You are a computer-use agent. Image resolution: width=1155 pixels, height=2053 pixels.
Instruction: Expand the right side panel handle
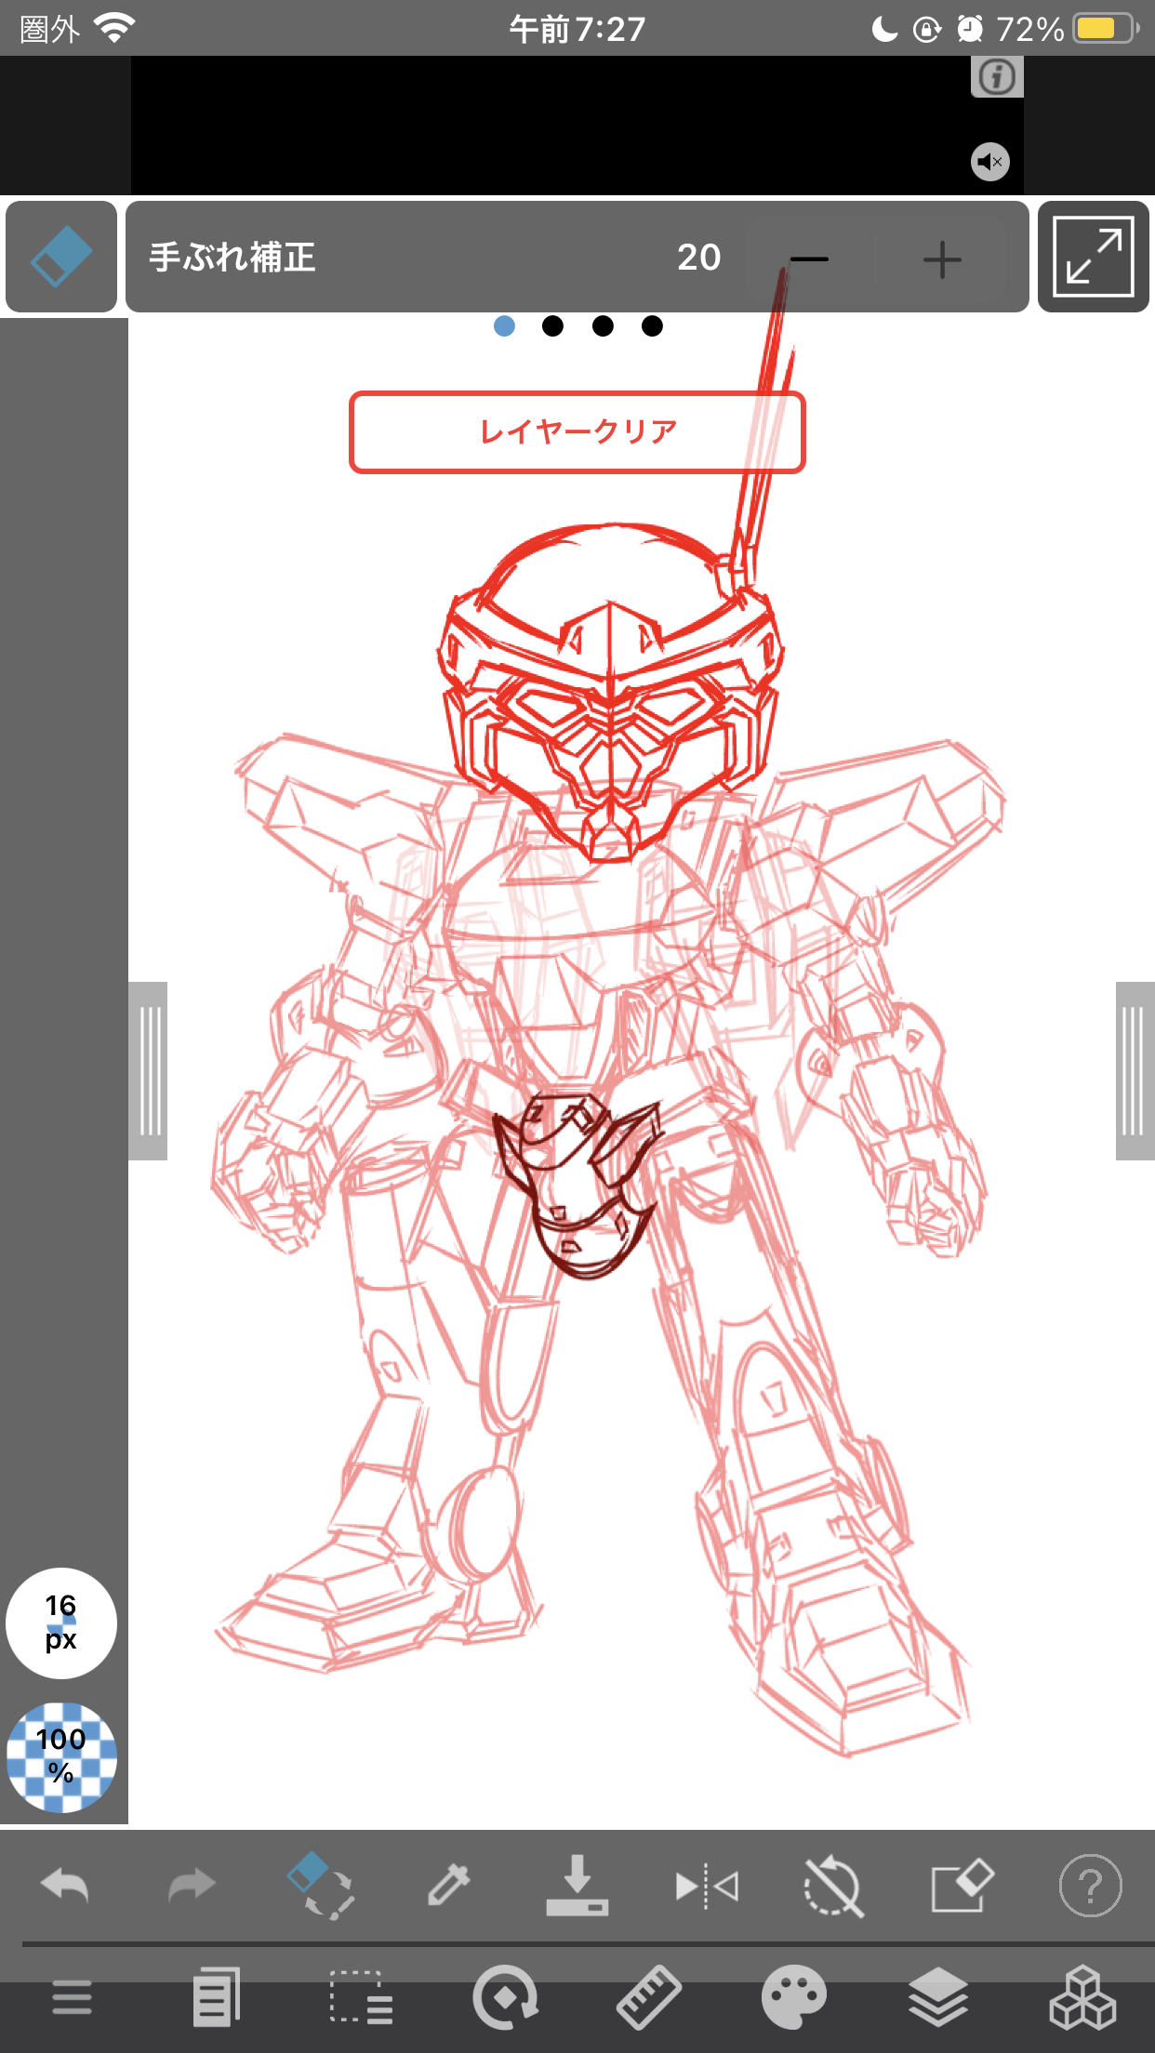pos(1134,1070)
